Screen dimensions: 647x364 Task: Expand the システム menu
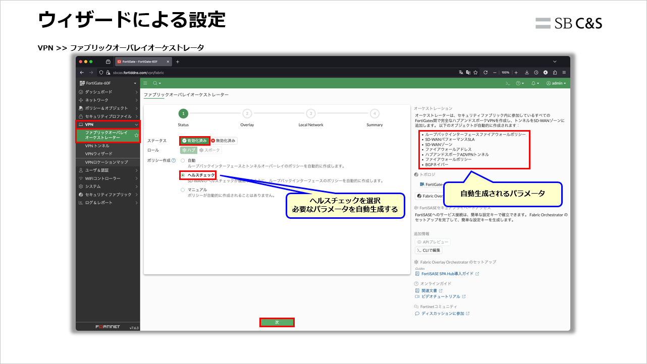108,187
